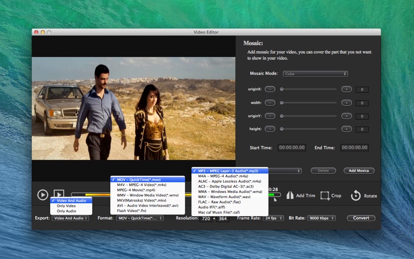Select ALAC - Apple Lossless Audio format
Screen dimensions: 414x259
pyautogui.click(x=230, y=181)
